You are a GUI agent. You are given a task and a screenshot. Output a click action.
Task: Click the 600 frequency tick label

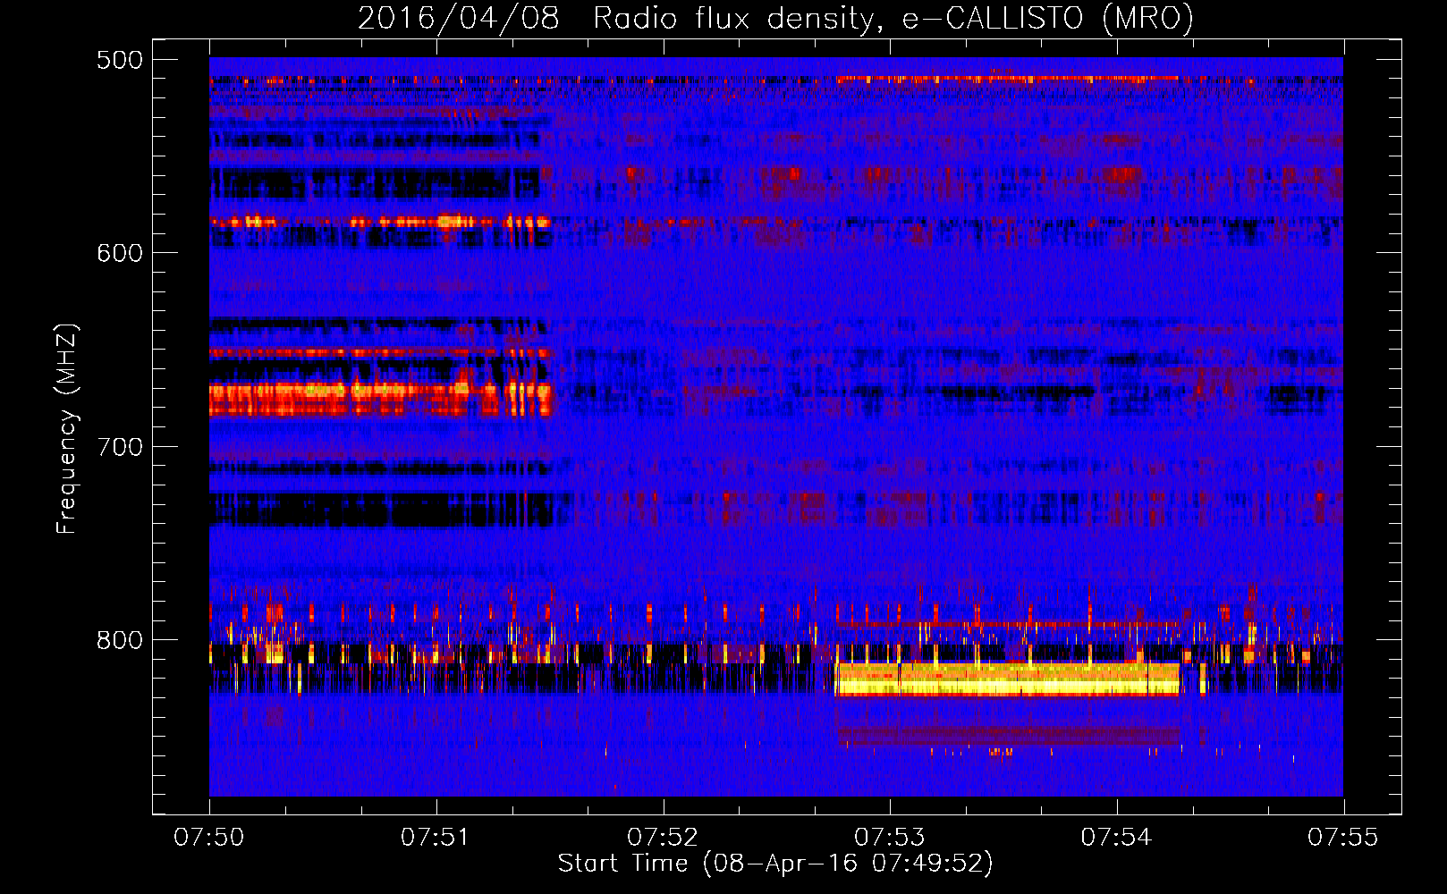coord(119,253)
